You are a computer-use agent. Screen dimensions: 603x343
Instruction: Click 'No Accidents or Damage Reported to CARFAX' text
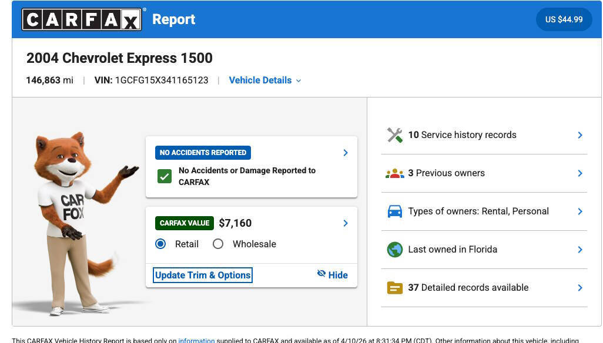point(247,176)
